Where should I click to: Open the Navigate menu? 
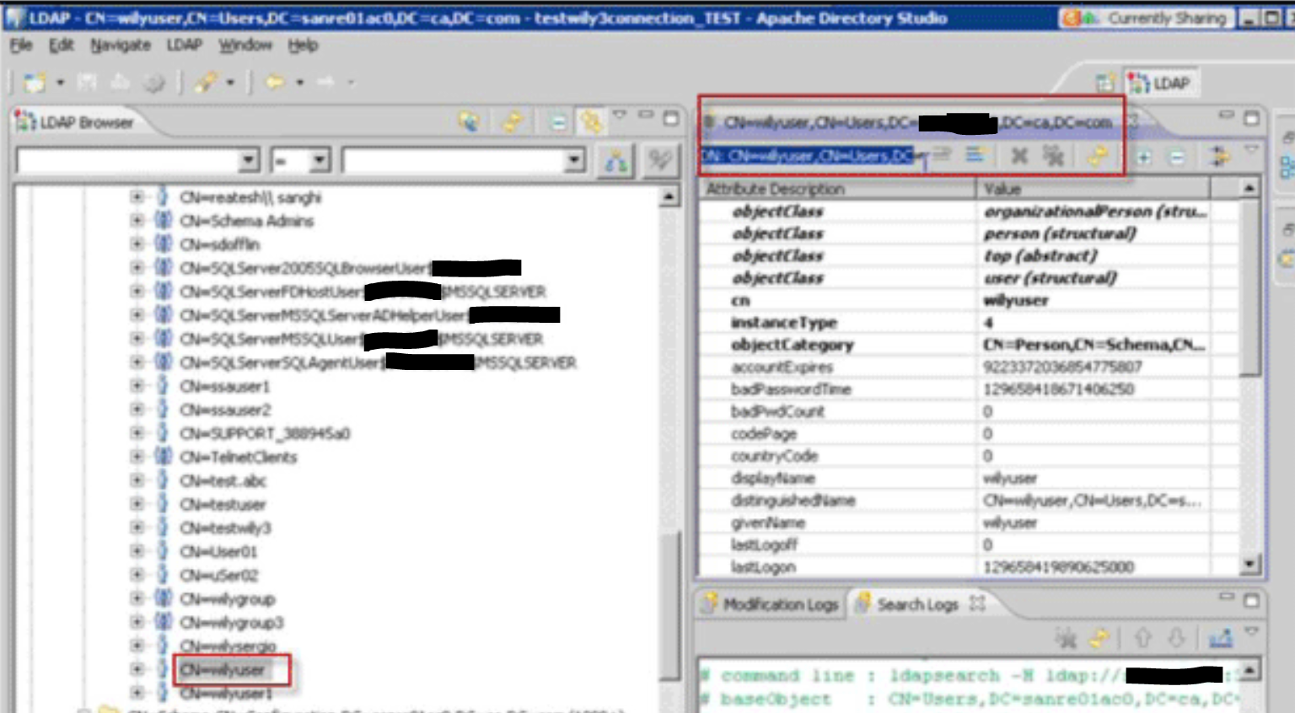coord(120,45)
